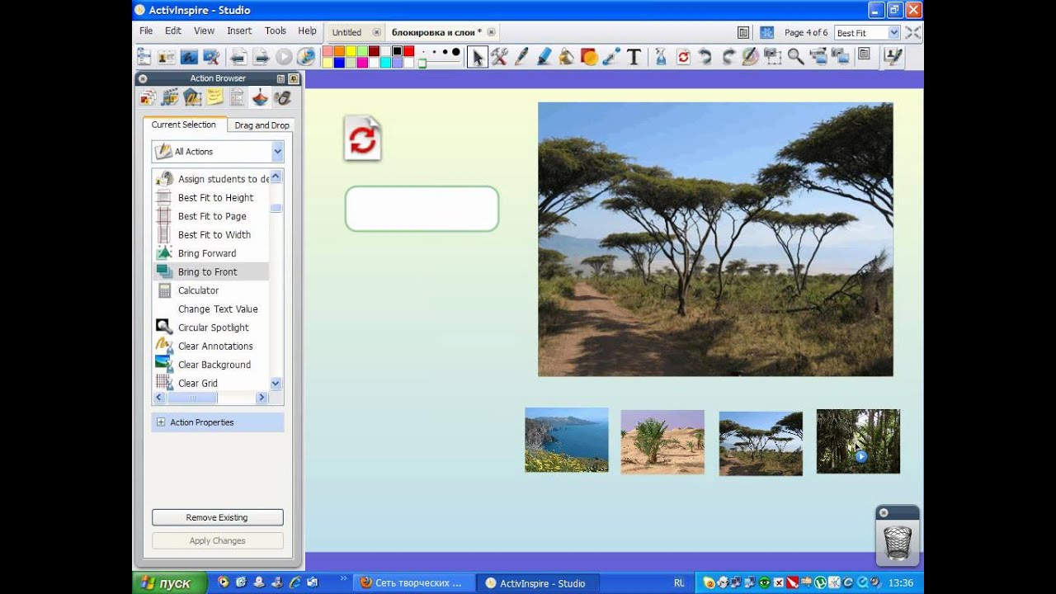
Task: Click the red reset page icon on canvas
Action: point(363,139)
